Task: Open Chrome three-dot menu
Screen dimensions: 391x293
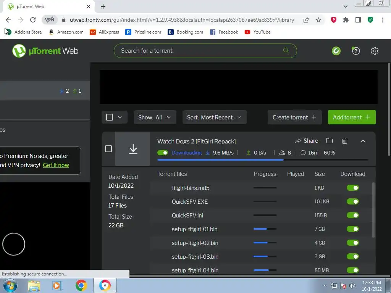Action: [383, 20]
